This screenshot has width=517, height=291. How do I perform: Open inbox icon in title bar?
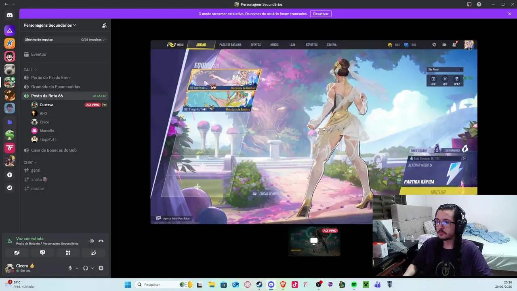click(469, 4)
